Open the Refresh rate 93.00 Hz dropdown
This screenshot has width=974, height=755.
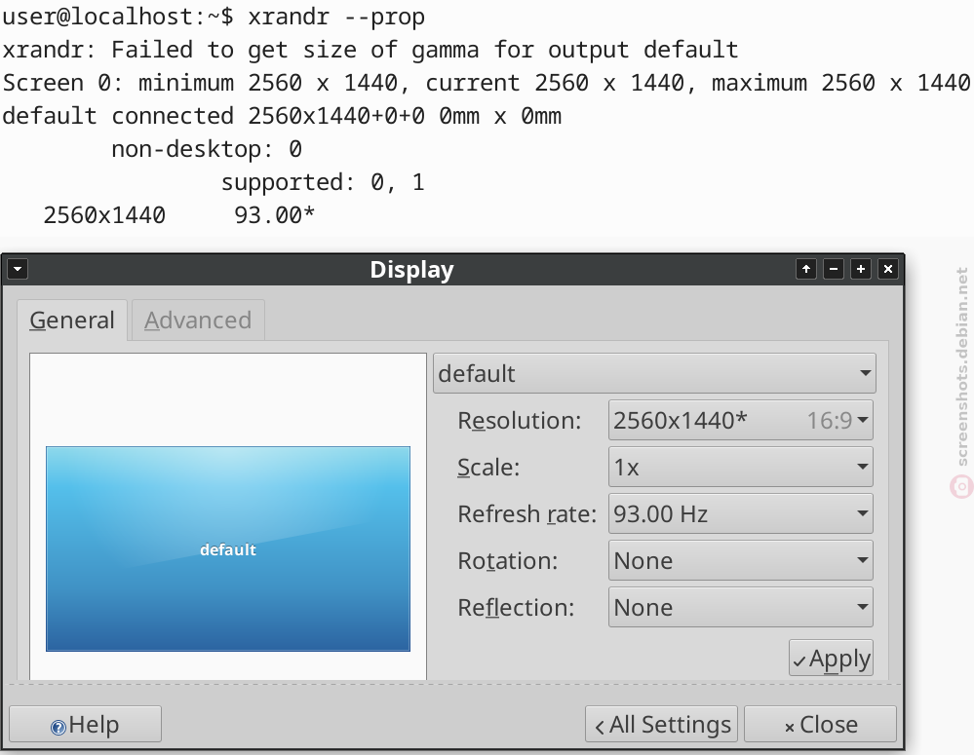click(740, 513)
